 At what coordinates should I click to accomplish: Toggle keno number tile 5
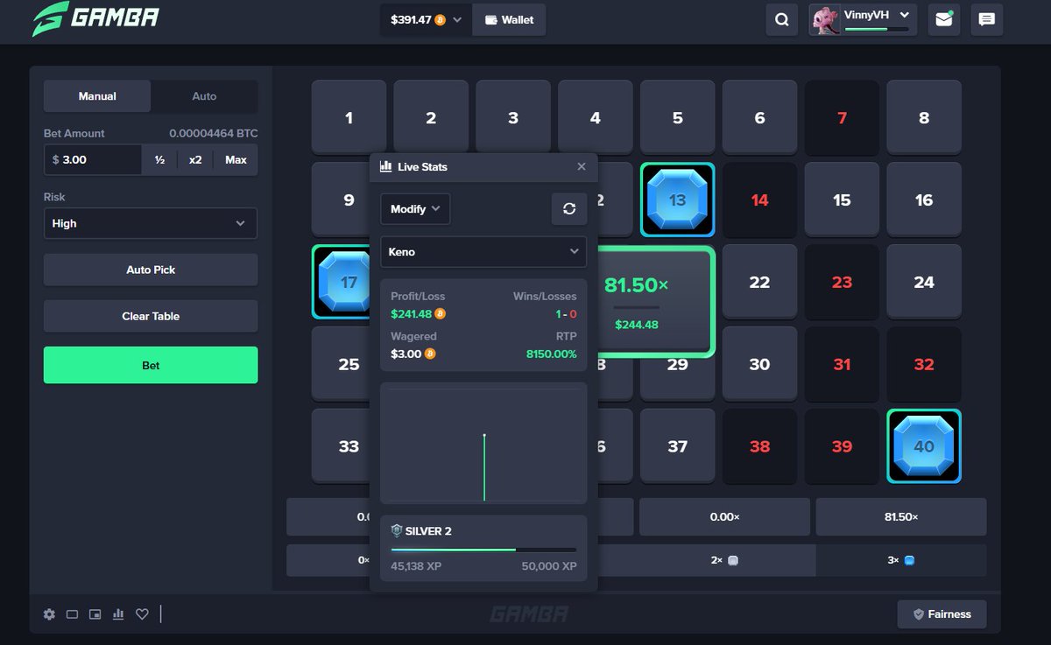[x=677, y=117]
